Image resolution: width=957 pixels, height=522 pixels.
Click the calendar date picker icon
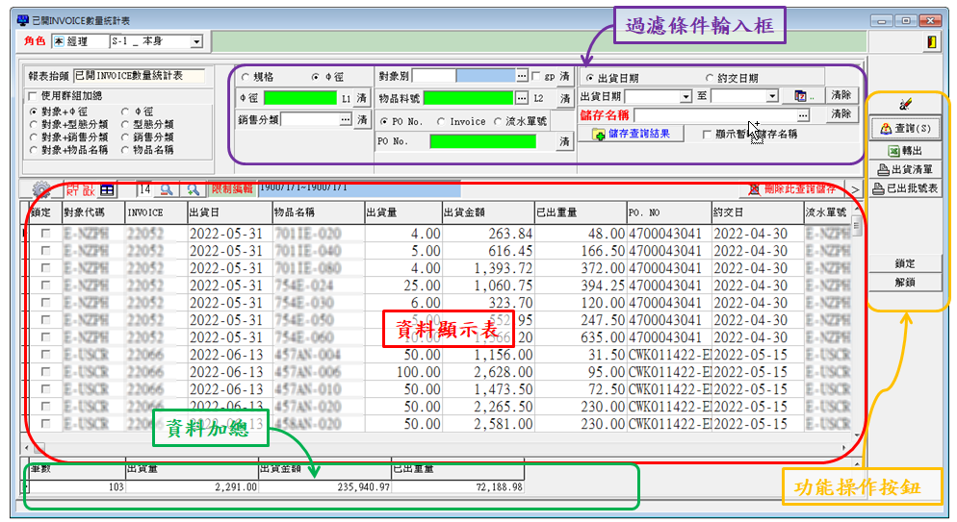pos(803,97)
